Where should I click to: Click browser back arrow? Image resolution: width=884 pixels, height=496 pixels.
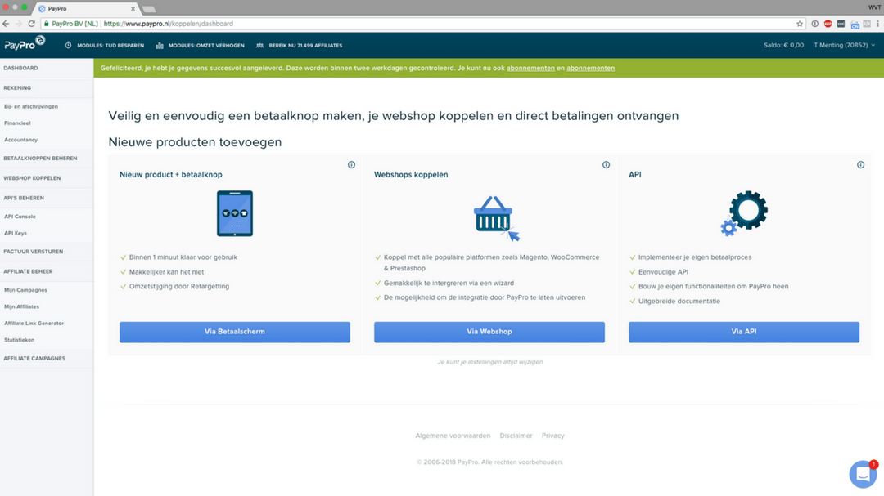pyautogui.click(x=6, y=24)
